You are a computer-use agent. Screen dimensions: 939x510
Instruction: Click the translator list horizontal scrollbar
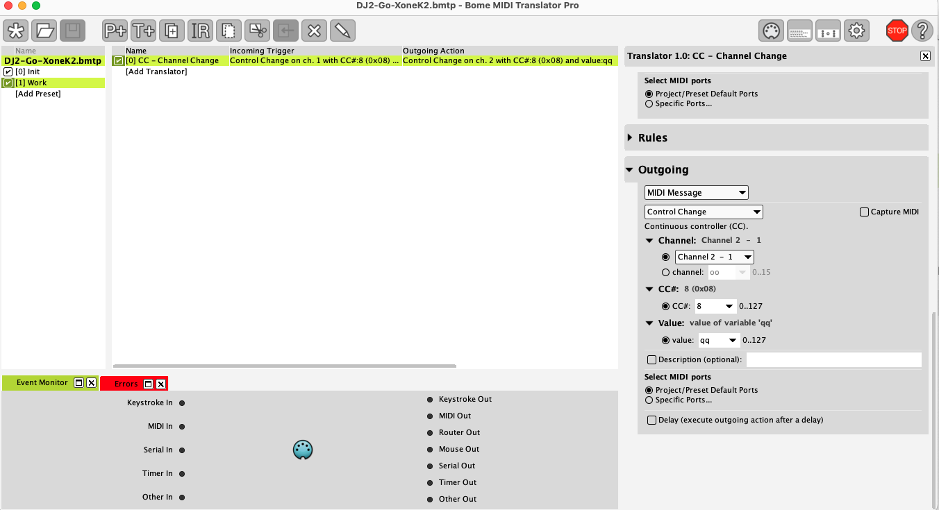284,366
